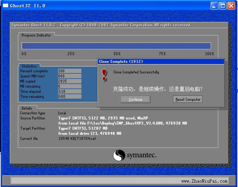Viewport: 238px width, 187px height.
Task: Click the MB copied value 2935
Action: [70, 81]
